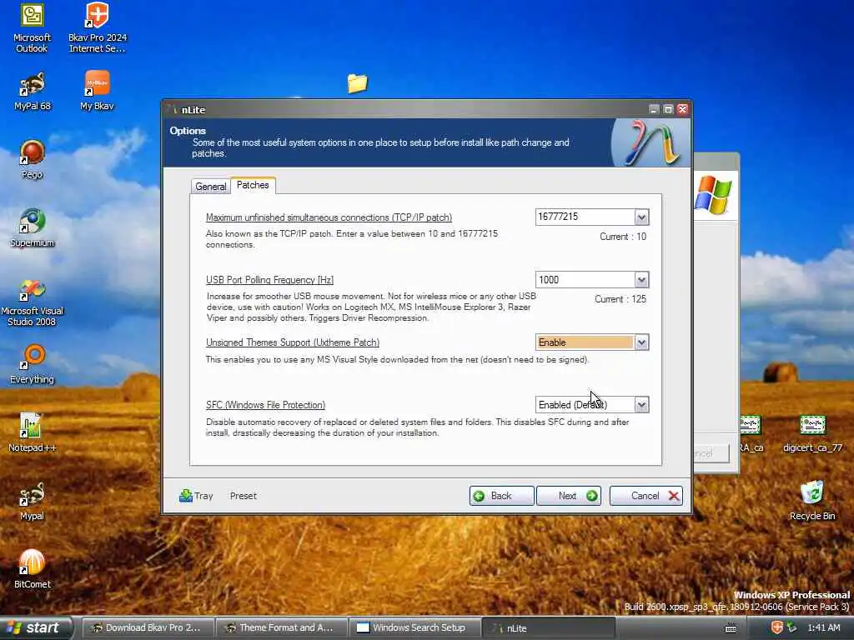Select the MyPal 68 desktop shortcut
The width and height of the screenshot is (854, 640).
pyautogui.click(x=32, y=92)
